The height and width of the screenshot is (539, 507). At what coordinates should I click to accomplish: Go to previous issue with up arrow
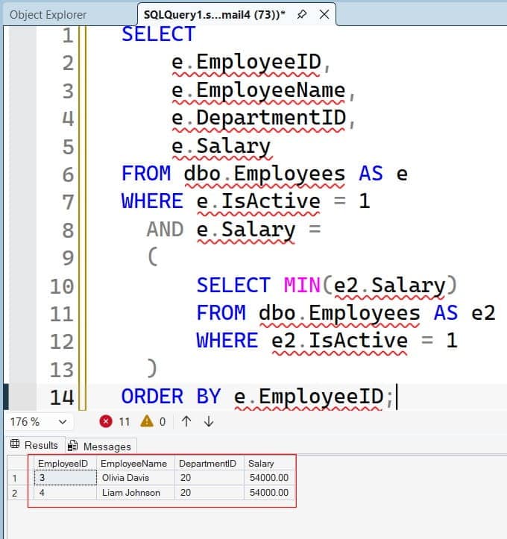(x=186, y=421)
